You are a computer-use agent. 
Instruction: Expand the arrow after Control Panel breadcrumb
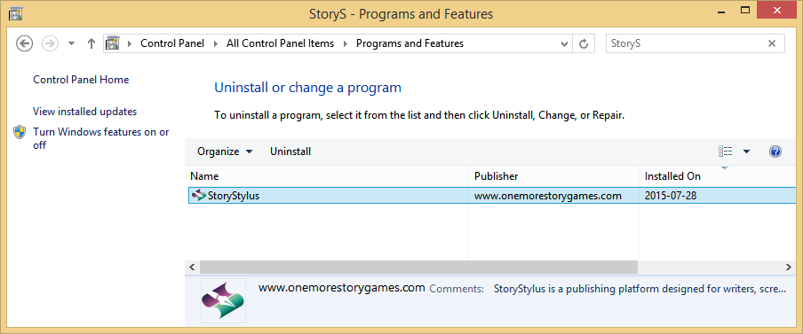(215, 44)
